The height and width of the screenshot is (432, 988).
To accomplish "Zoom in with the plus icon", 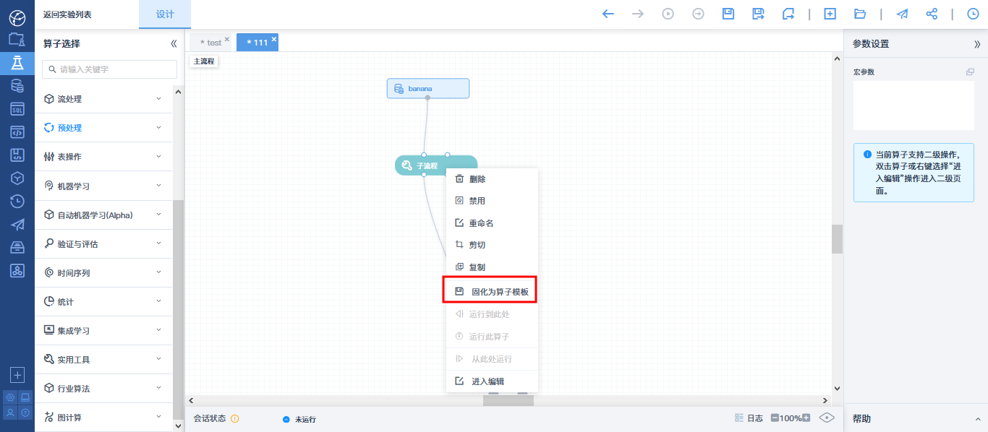I will (x=806, y=418).
